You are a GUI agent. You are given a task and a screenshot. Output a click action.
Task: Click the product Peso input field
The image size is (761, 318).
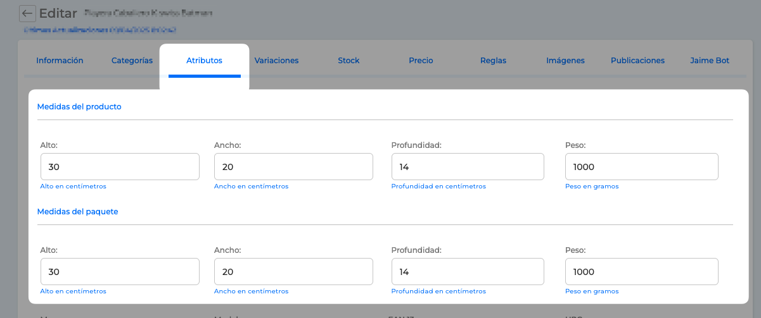[641, 167]
